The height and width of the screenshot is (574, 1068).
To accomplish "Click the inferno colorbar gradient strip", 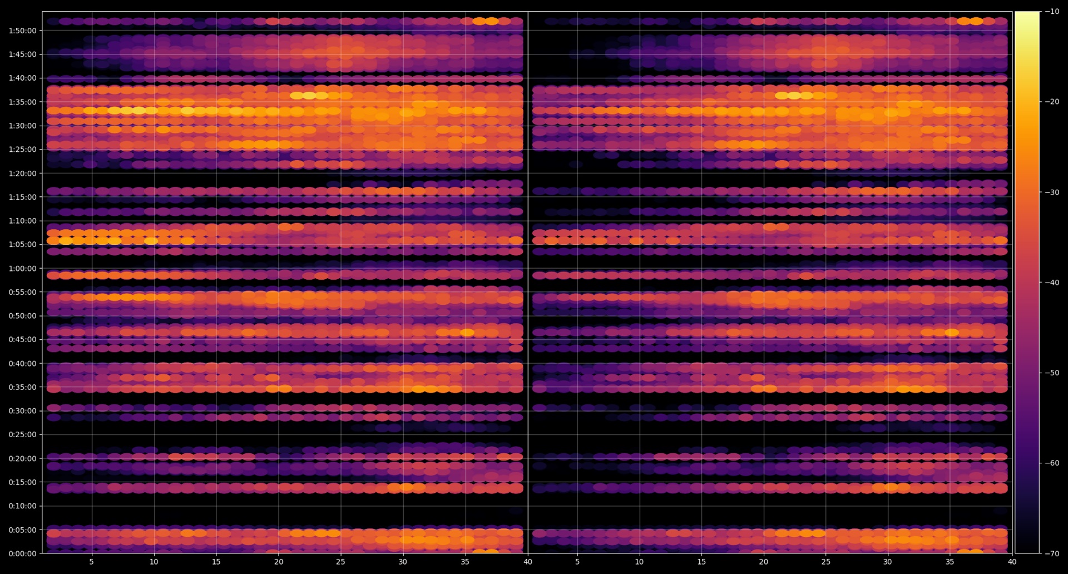I will pyautogui.click(x=1027, y=283).
